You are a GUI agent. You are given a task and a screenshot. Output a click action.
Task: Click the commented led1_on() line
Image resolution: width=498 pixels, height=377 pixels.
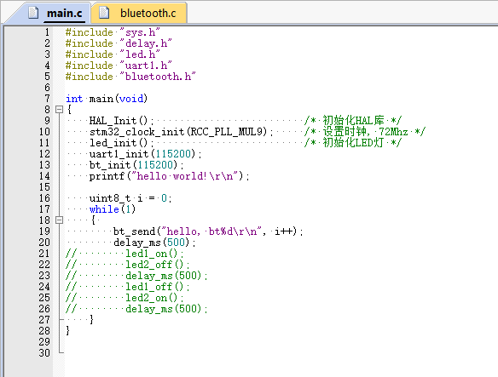click(x=124, y=254)
